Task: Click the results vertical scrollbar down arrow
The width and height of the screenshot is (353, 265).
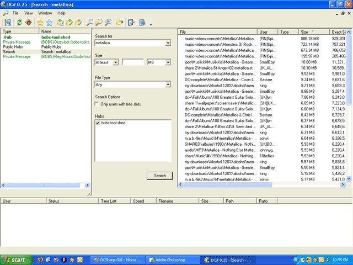Action: 349,179
